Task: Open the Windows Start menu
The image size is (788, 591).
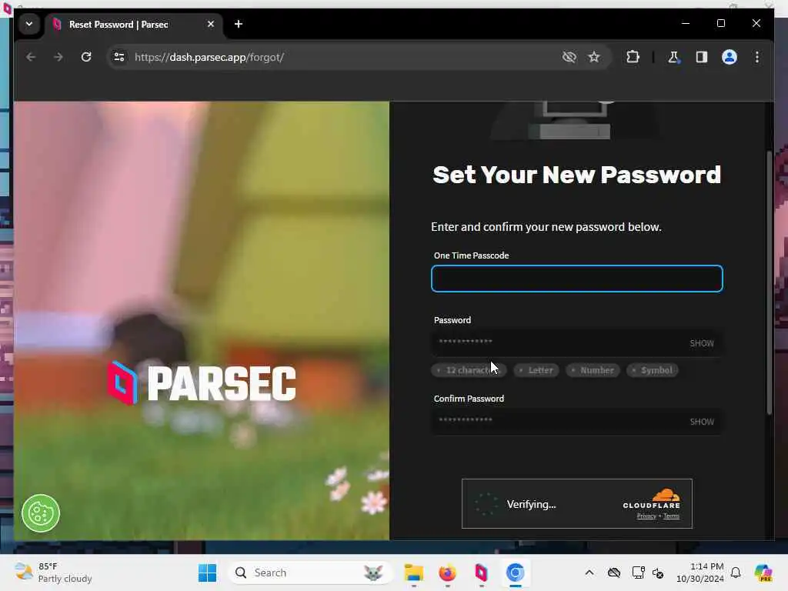Action: pyautogui.click(x=207, y=573)
